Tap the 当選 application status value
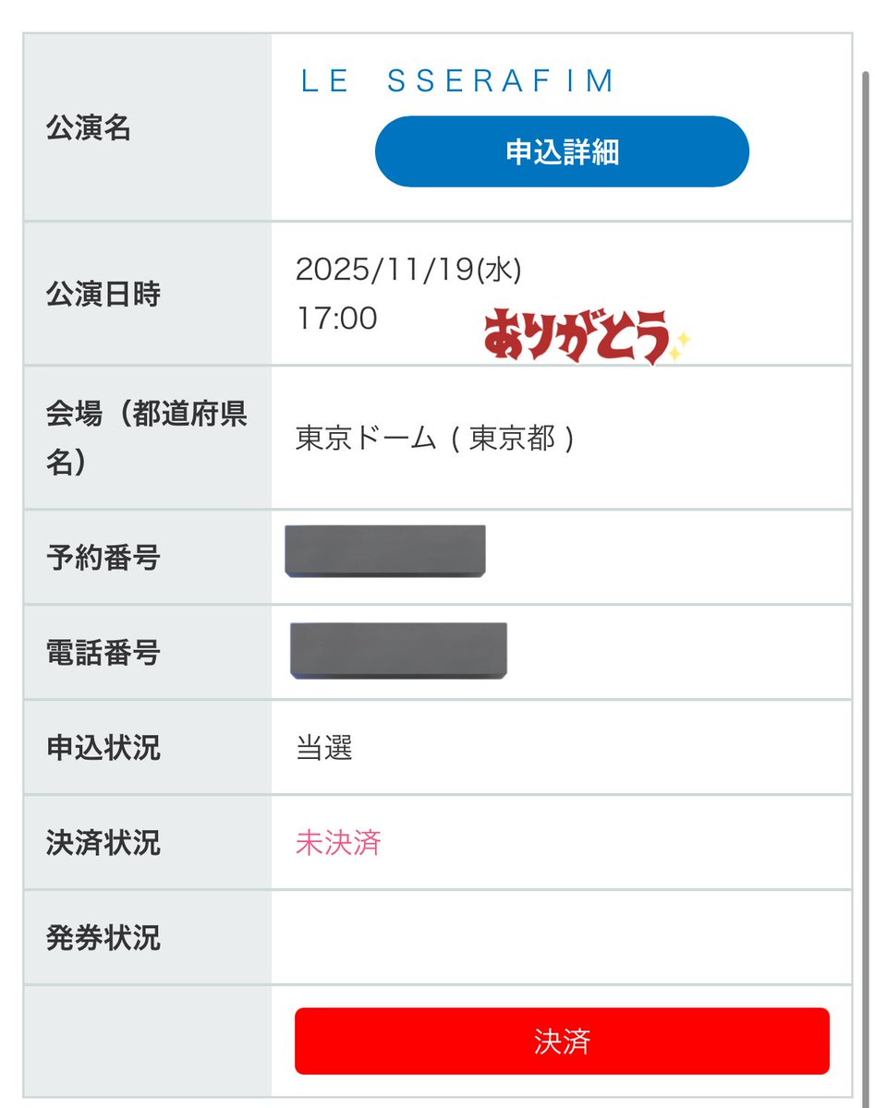Viewport: 875px width, 1108px height. pos(324,748)
